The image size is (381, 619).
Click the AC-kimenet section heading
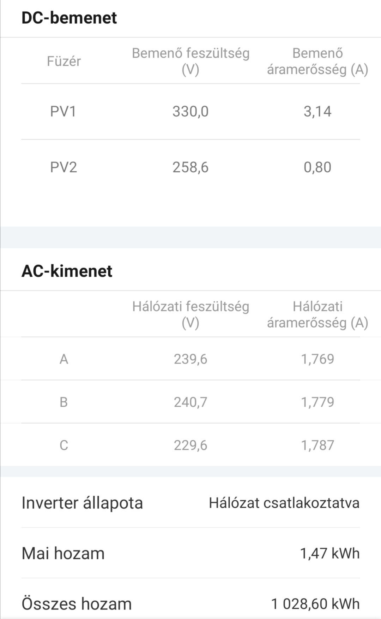[x=67, y=271]
